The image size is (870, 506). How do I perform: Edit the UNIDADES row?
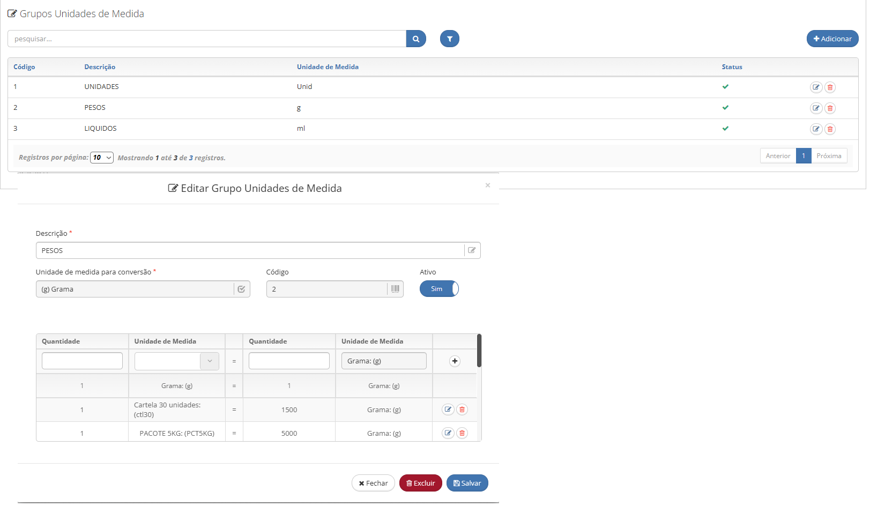[816, 87]
